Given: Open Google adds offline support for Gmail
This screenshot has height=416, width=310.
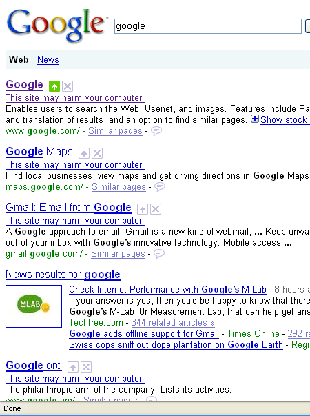Looking at the screenshot, I should [144, 333].
